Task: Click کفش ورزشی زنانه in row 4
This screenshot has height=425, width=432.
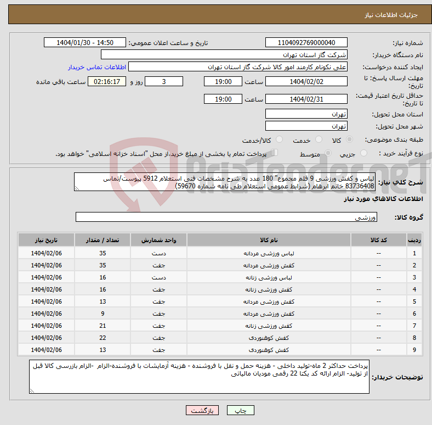Action: 269,289
